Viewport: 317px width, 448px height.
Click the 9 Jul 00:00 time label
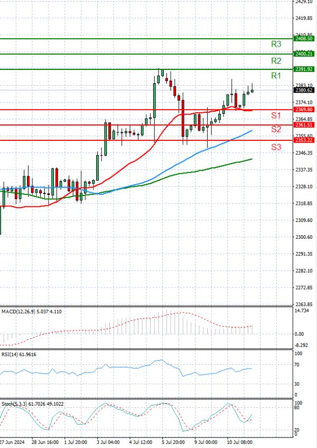(x=206, y=442)
